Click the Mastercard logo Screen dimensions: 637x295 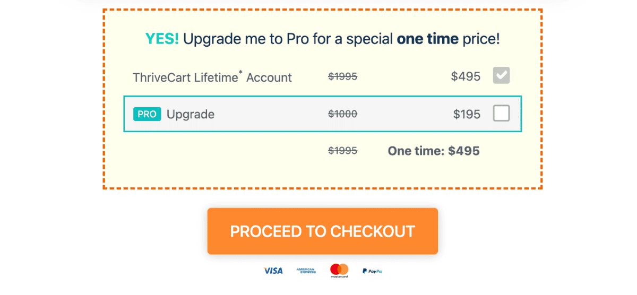[339, 271]
